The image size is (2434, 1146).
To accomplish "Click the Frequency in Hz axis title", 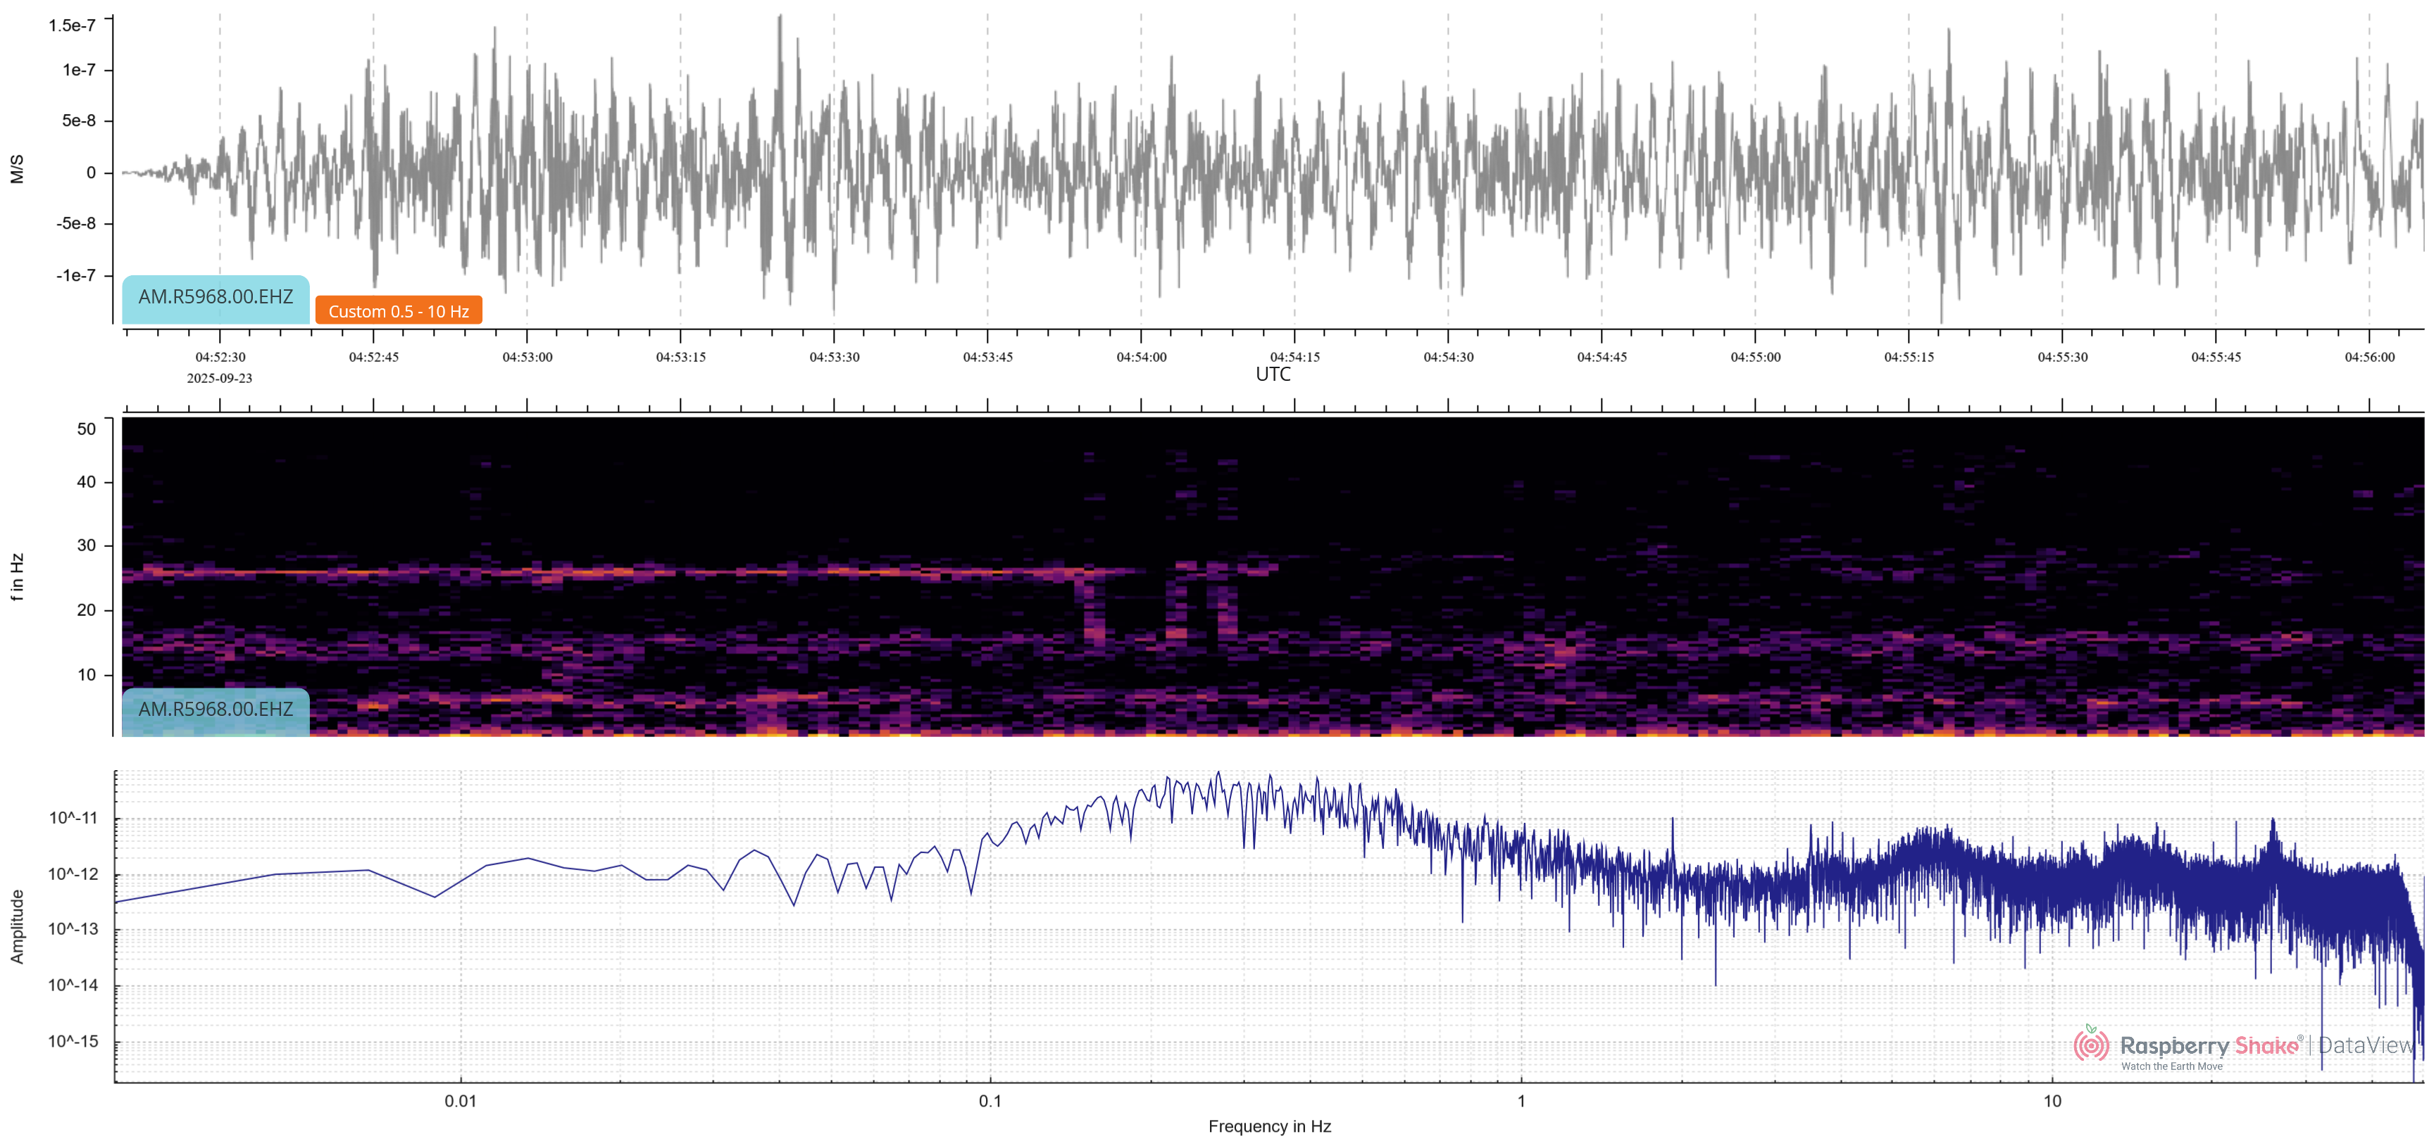I will pos(1269,1126).
